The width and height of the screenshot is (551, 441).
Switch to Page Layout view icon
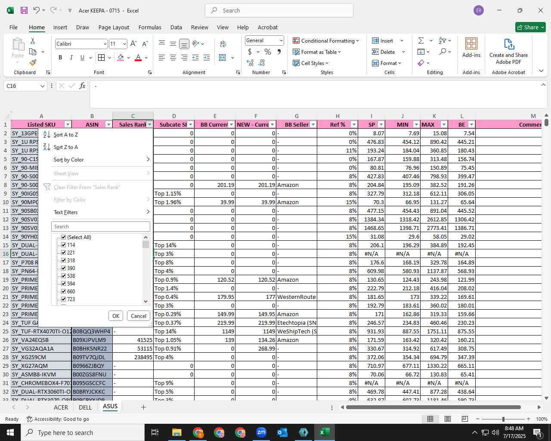448,419
